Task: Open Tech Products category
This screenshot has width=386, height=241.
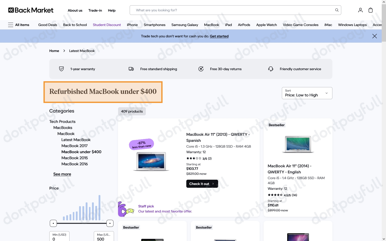Action: (62, 122)
